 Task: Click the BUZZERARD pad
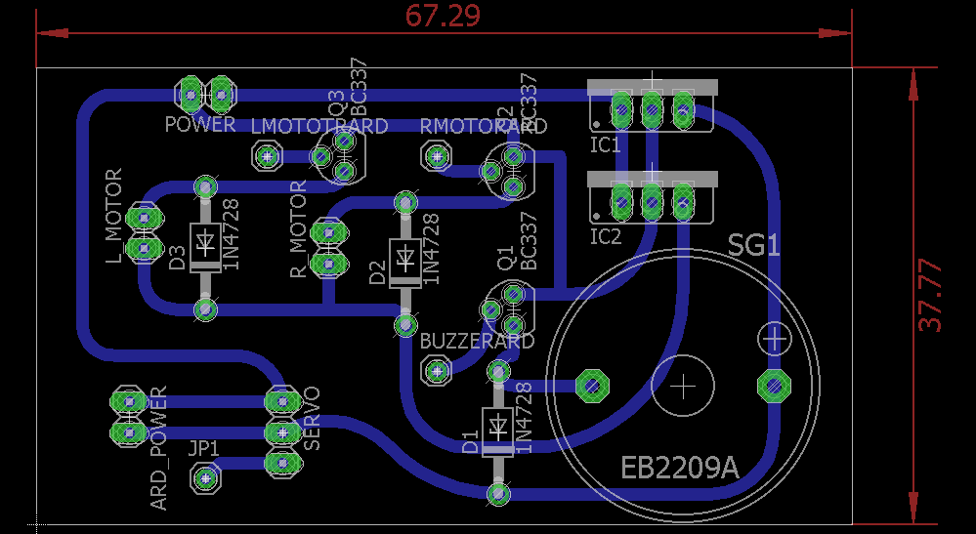437,371
